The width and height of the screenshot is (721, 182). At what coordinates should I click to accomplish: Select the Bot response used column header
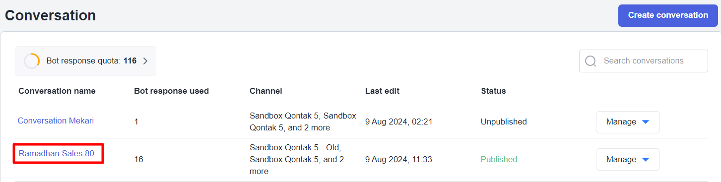pyautogui.click(x=172, y=91)
